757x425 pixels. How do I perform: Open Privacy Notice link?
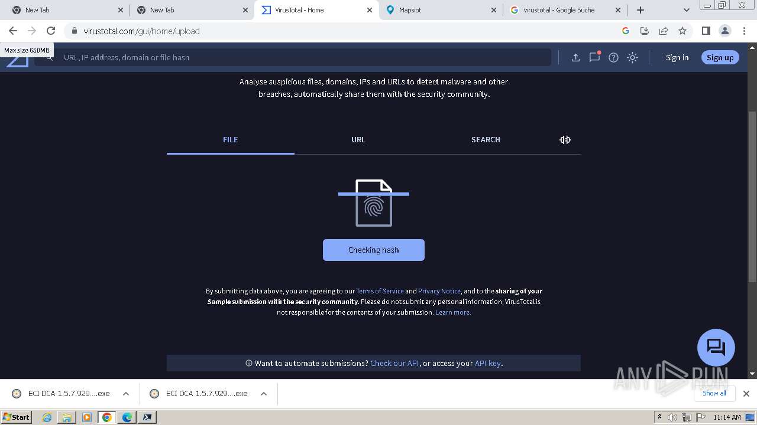(439, 291)
